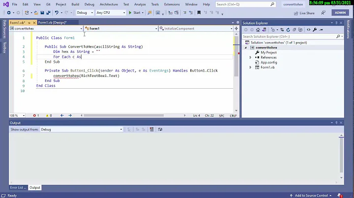Collapse the converttohex project node
The width and height of the screenshot is (354, 198).
pyautogui.click(x=246, y=48)
